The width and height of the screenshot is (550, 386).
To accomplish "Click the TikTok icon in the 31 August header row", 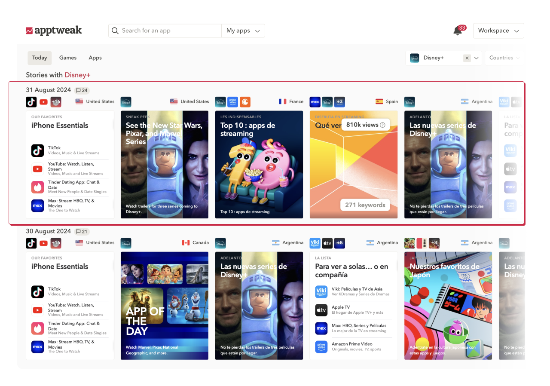I will [x=31, y=102].
